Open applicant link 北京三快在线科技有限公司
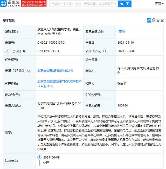 point(55,70)
